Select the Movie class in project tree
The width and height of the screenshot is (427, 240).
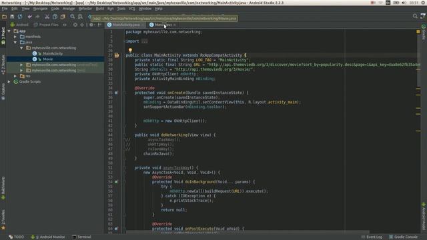(x=47, y=59)
